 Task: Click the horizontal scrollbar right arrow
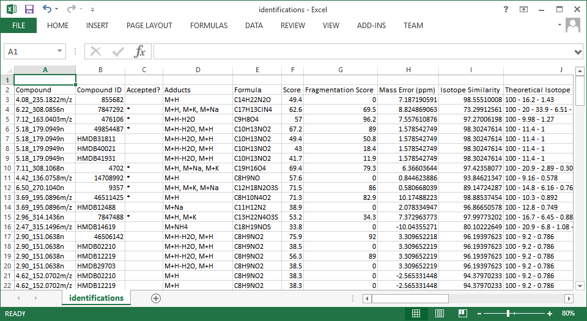(x=569, y=298)
